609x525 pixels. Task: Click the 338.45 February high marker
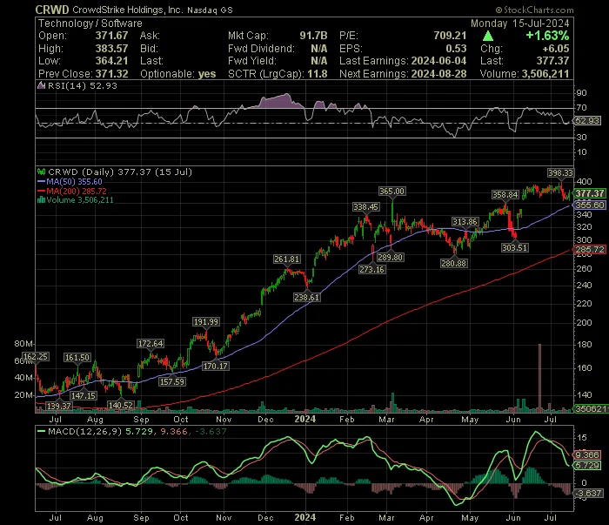tap(365, 206)
